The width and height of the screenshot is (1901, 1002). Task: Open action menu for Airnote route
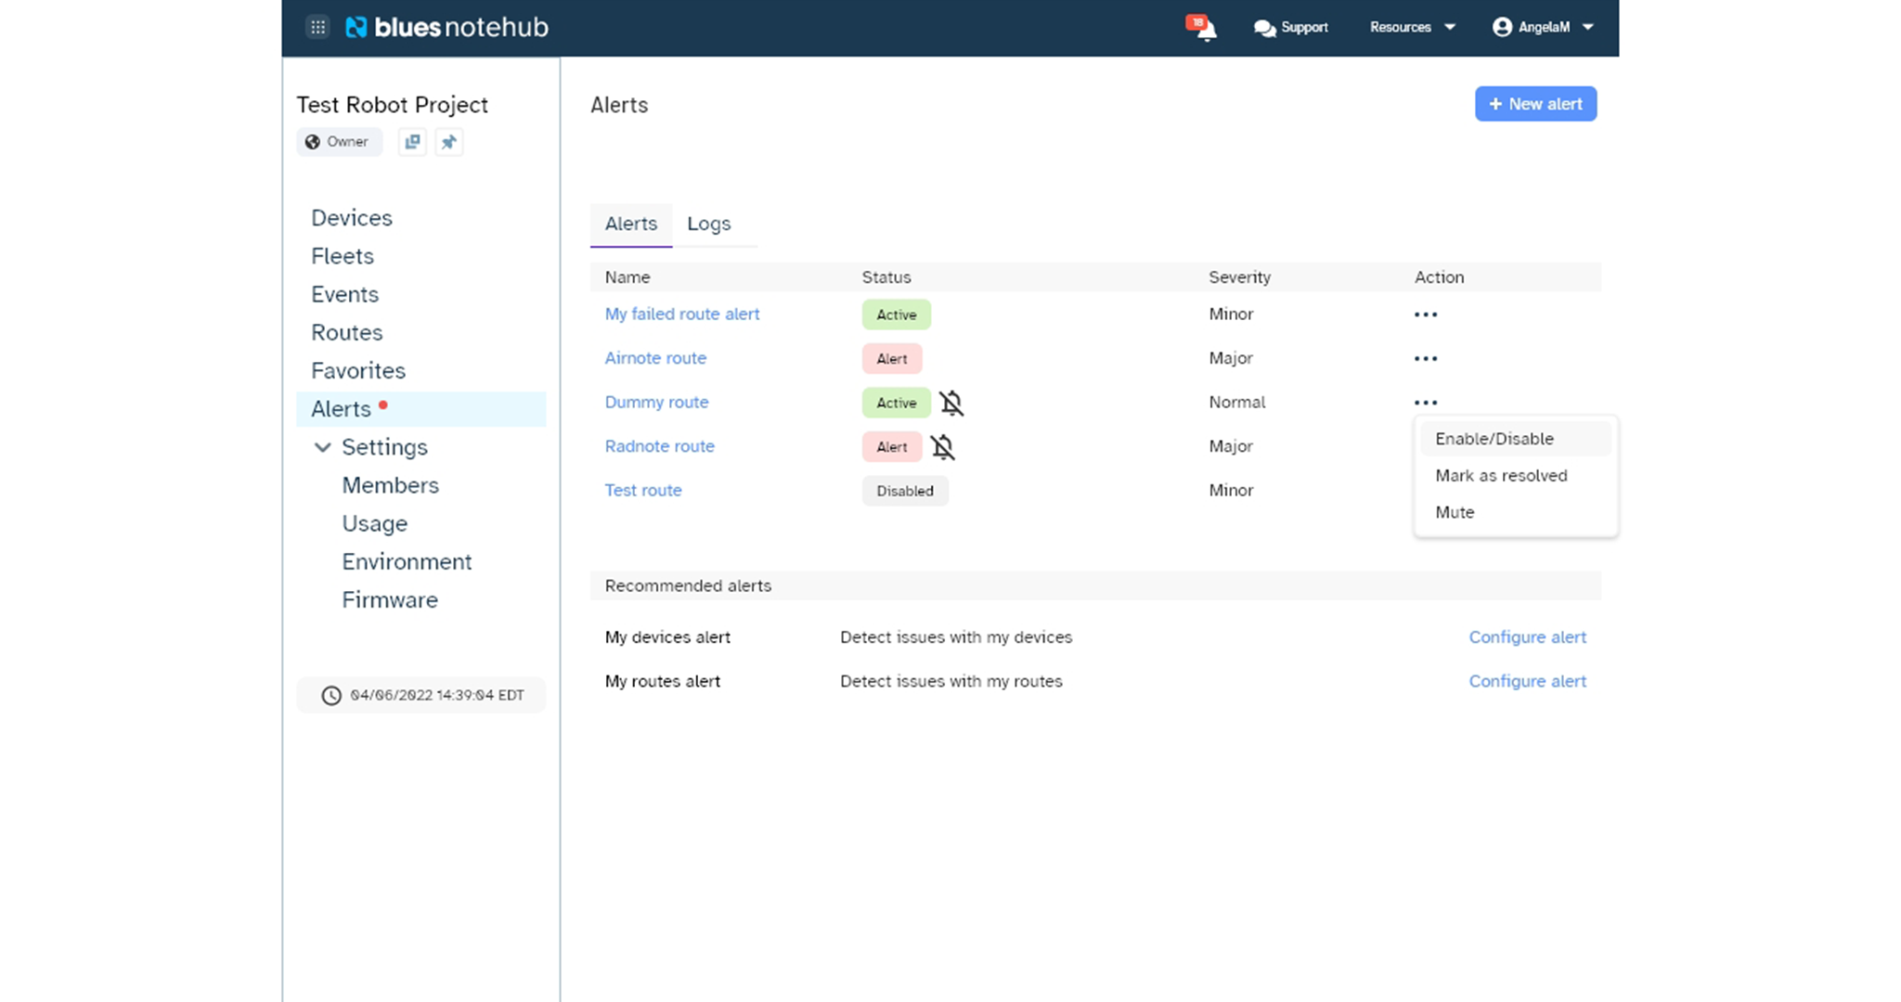[1426, 358]
